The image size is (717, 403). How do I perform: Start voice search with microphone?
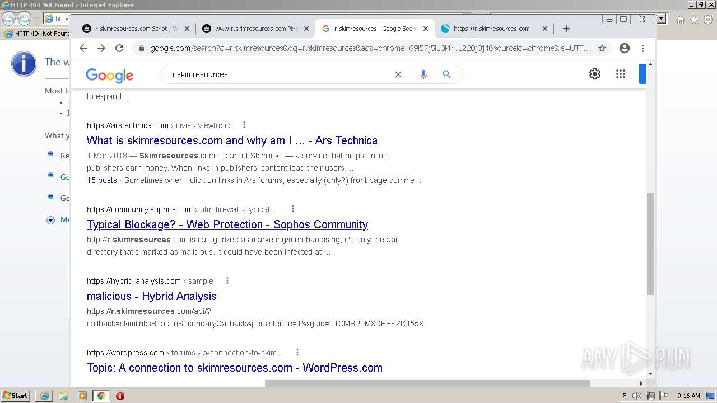tap(423, 74)
